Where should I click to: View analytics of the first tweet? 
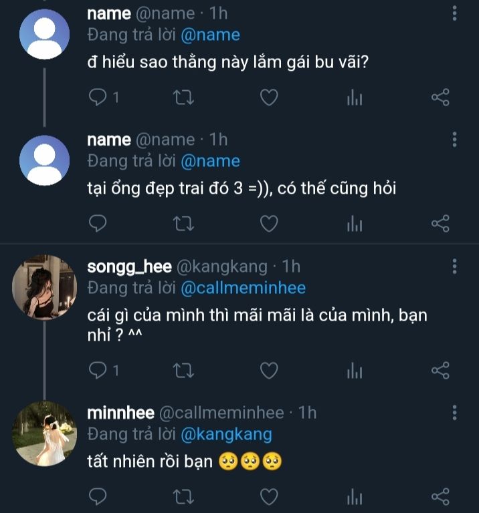(x=355, y=98)
